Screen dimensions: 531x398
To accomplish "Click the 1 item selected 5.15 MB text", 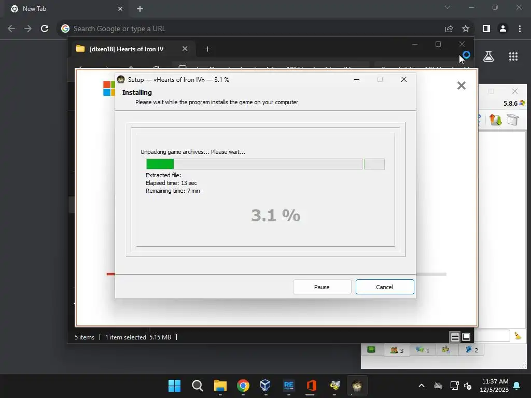I will click(x=138, y=337).
